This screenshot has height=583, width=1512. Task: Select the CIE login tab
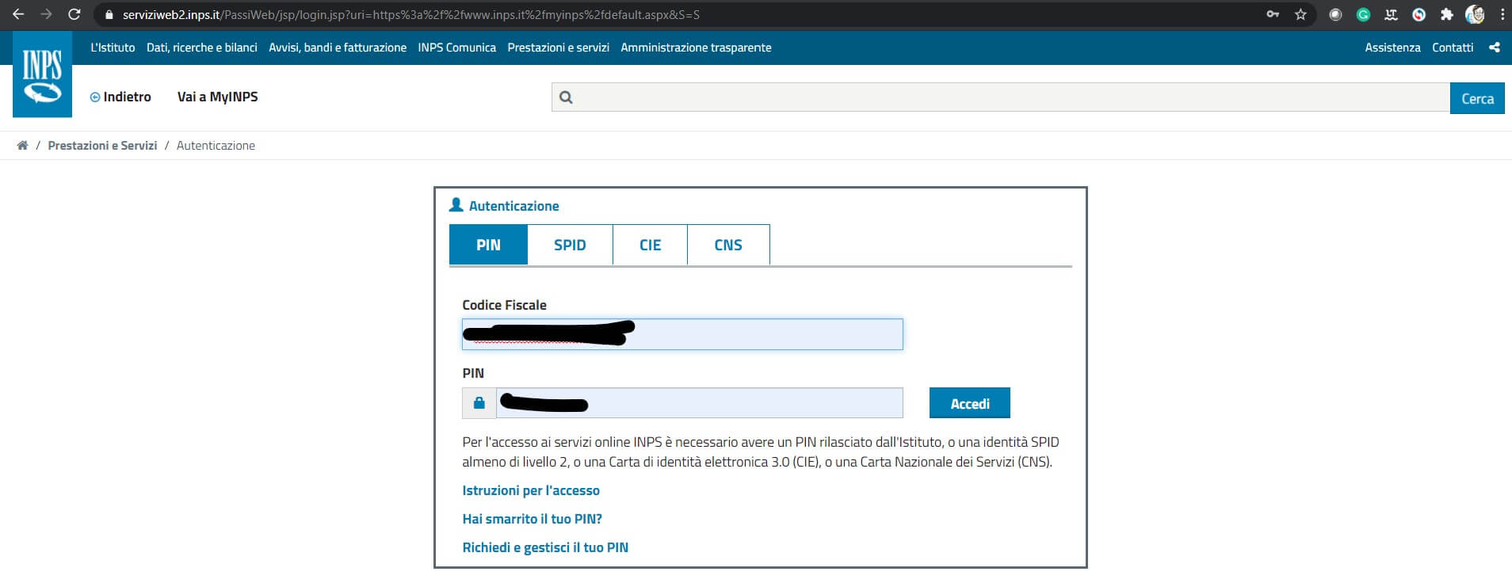click(x=650, y=245)
